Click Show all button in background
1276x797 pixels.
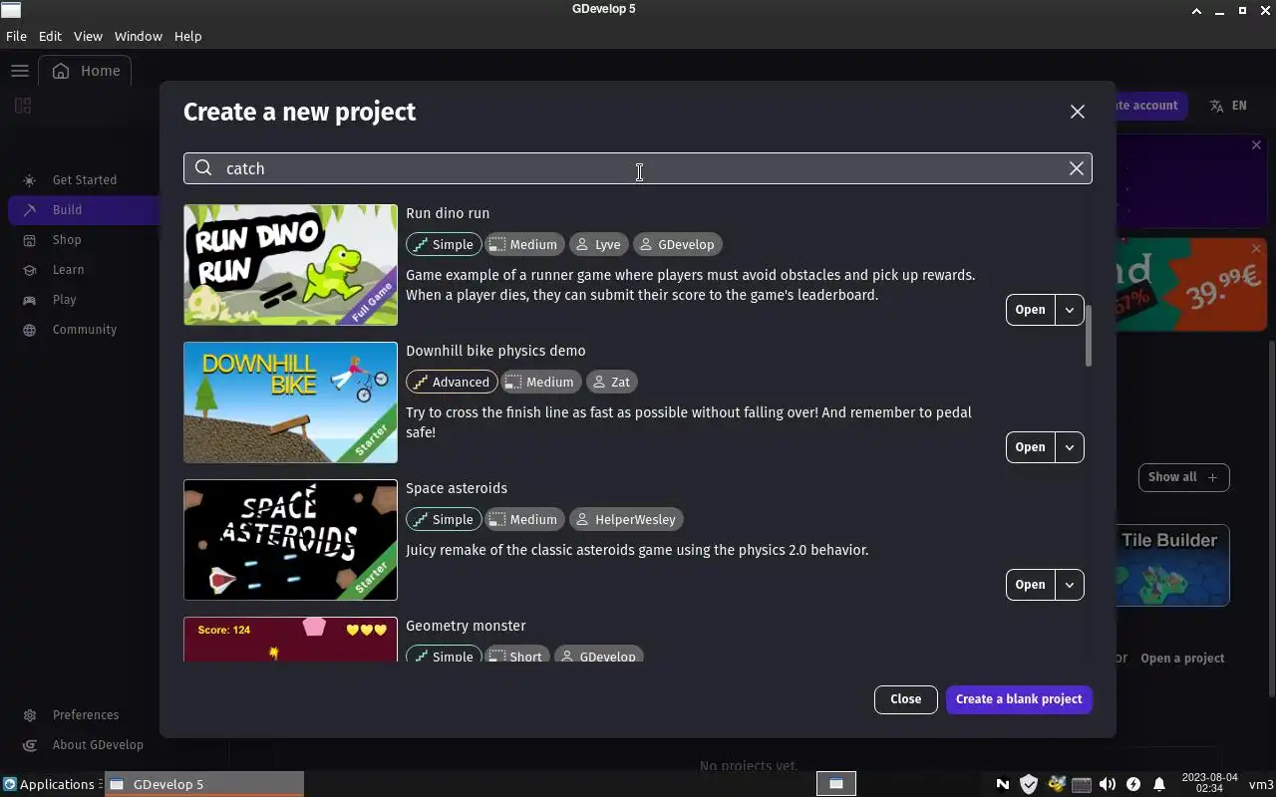click(1183, 477)
